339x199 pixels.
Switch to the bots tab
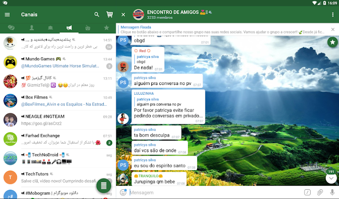[88, 27]
